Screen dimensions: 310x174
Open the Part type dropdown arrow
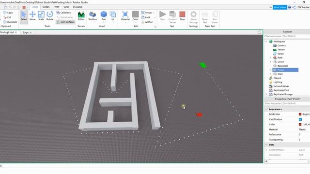click(104, 23)
